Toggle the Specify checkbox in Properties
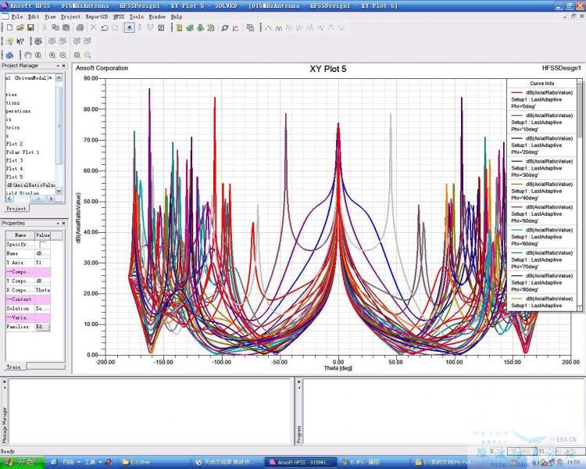 click(43, 245)
